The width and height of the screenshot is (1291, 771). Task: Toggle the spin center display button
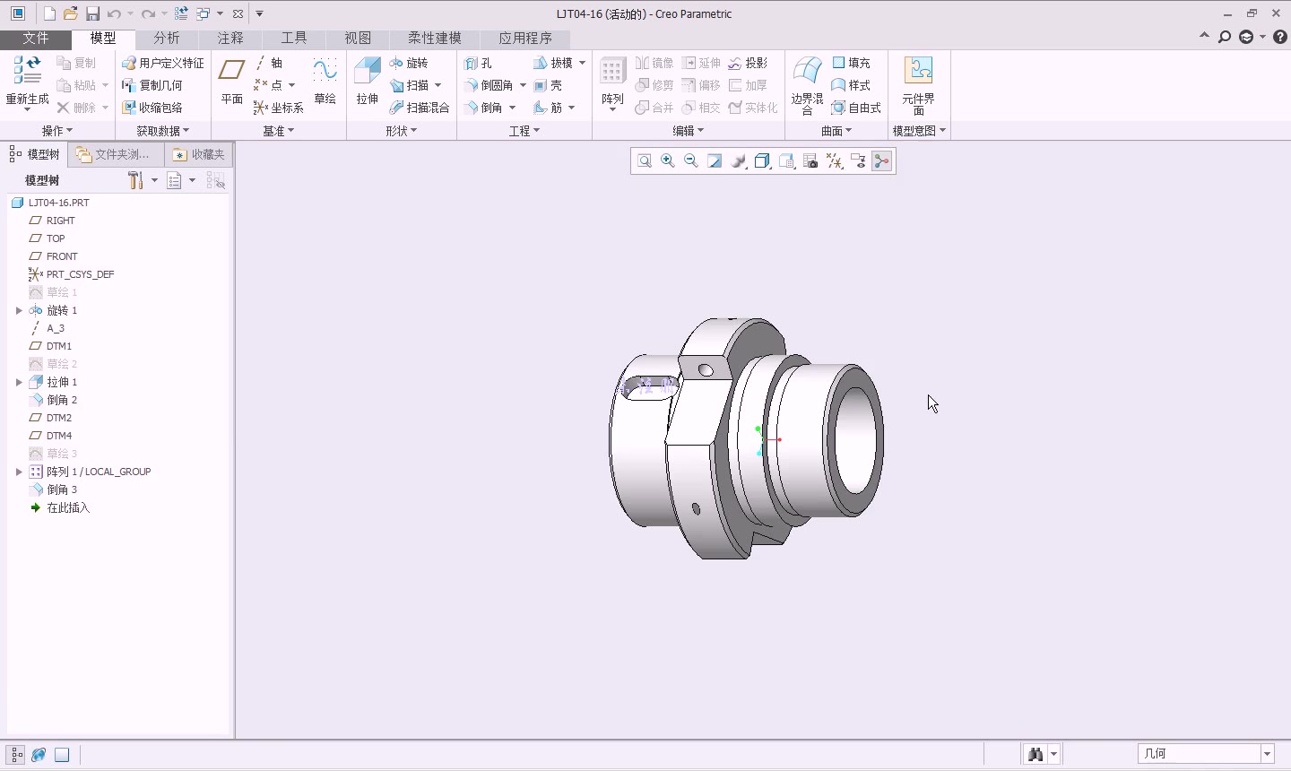point(882,161)
